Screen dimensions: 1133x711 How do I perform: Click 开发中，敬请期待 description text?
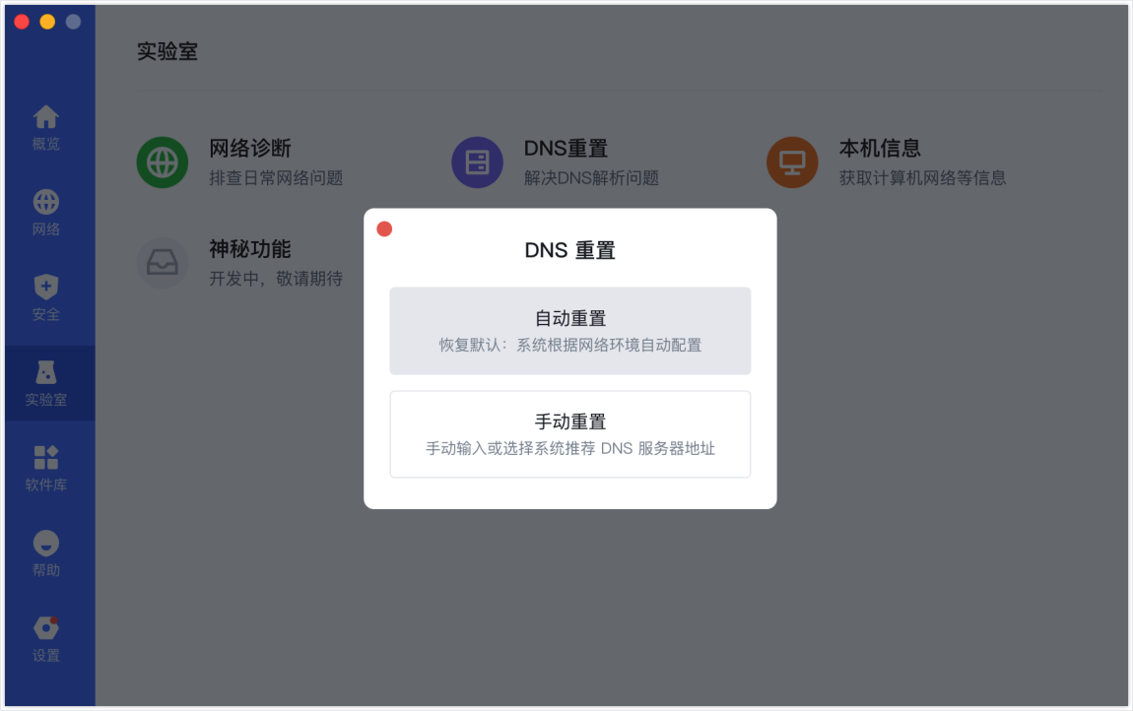click(276, 278)
